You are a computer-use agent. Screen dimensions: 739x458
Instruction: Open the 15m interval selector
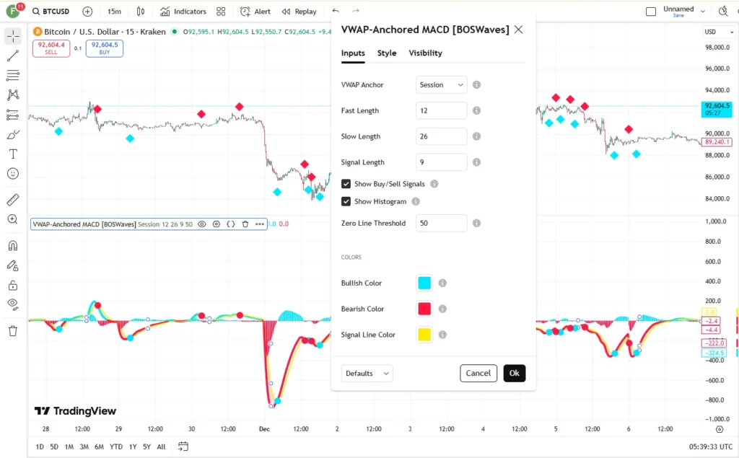[x=114, y=12]
